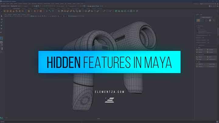Click the Maya logo icon at bottom left
219x123 pixels.
click(2, 118)
